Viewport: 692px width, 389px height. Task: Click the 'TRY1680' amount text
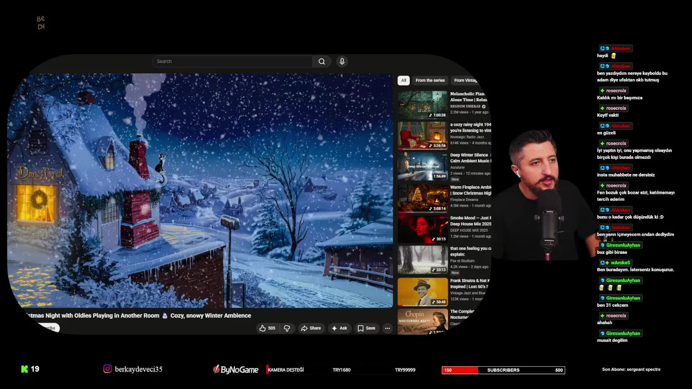tap(342, 370)
